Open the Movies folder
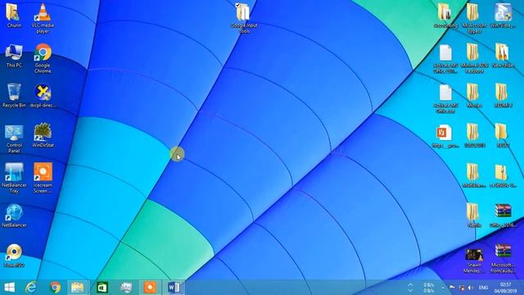Screen dimensions: 524x295 (473, 93)
